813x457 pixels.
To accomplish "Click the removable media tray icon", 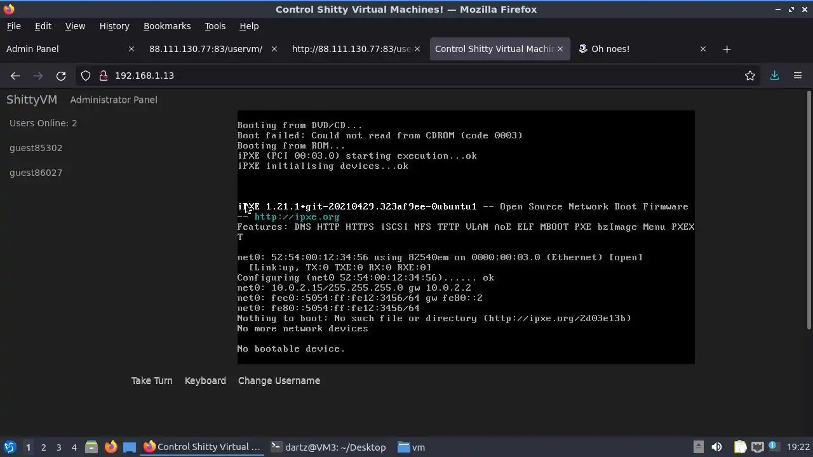I will (x=698, y=447).
